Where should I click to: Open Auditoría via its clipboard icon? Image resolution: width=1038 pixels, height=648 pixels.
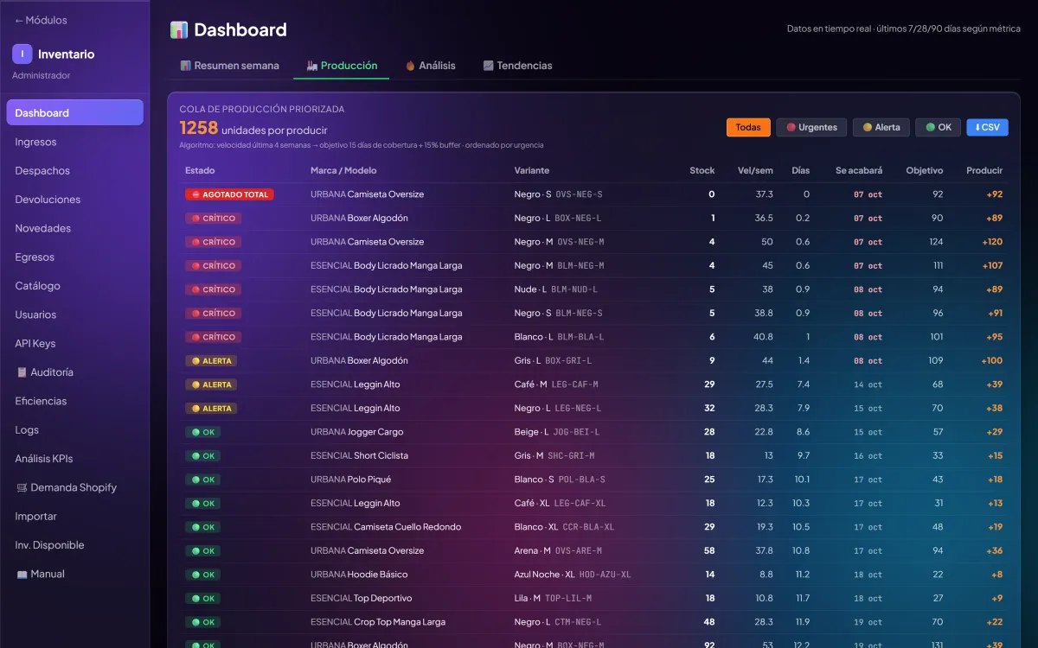coord(22,372)
